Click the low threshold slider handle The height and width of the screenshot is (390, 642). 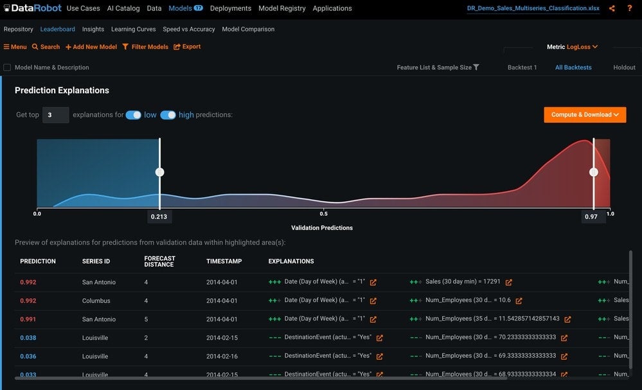point(159,172)
